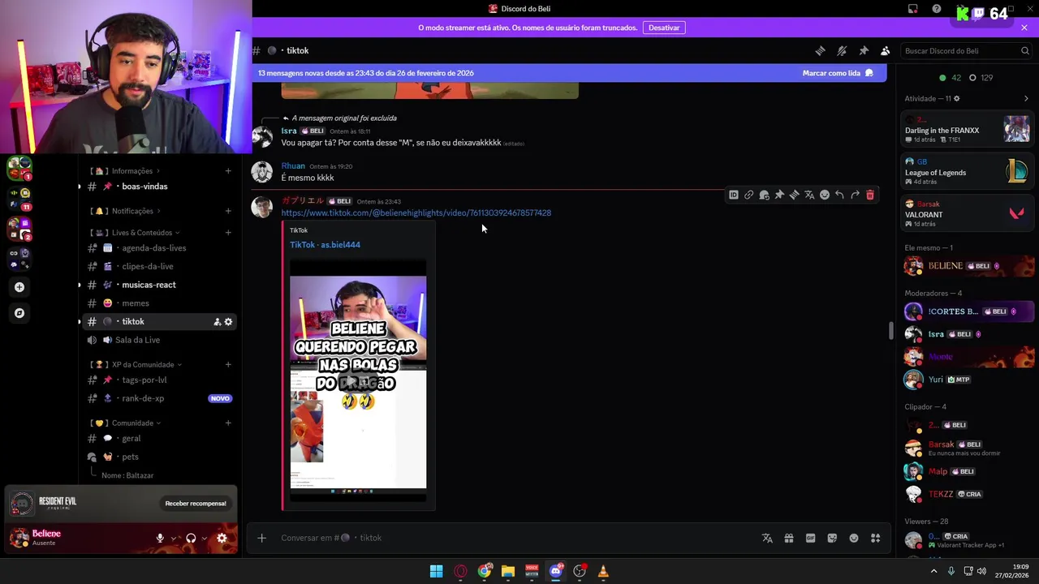
Task: Select agenda-das-lives channel
Action: click(x=161, y=248)
